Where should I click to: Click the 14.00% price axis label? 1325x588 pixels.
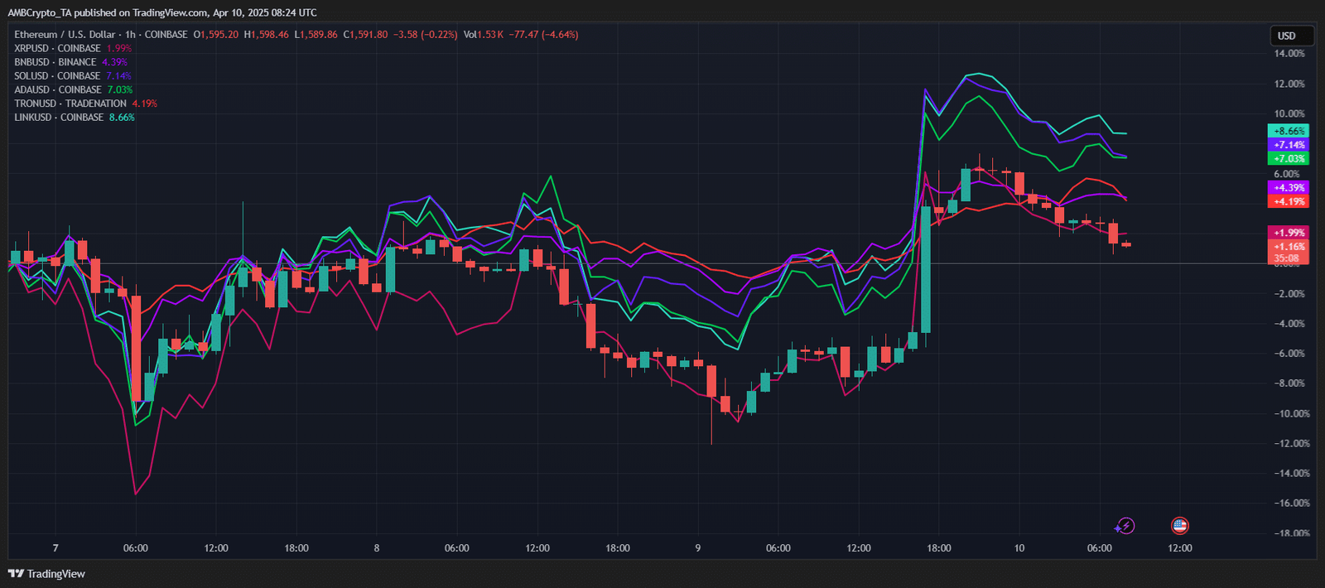click(x=1289, y=54)
